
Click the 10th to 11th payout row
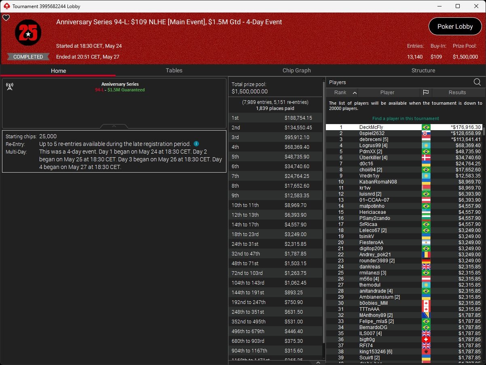tap(275, 205)
